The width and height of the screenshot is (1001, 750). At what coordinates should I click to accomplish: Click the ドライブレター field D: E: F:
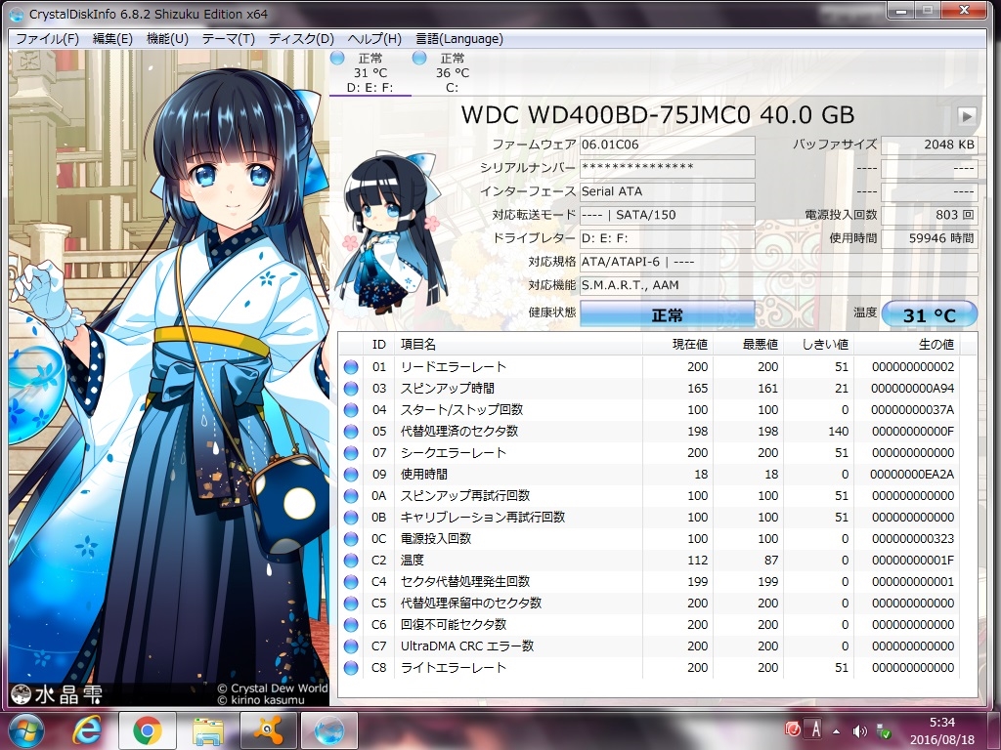[667, 238]
